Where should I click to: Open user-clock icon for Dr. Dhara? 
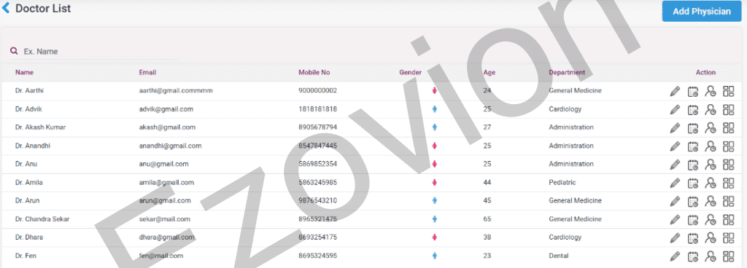click(x=711, y=238)
